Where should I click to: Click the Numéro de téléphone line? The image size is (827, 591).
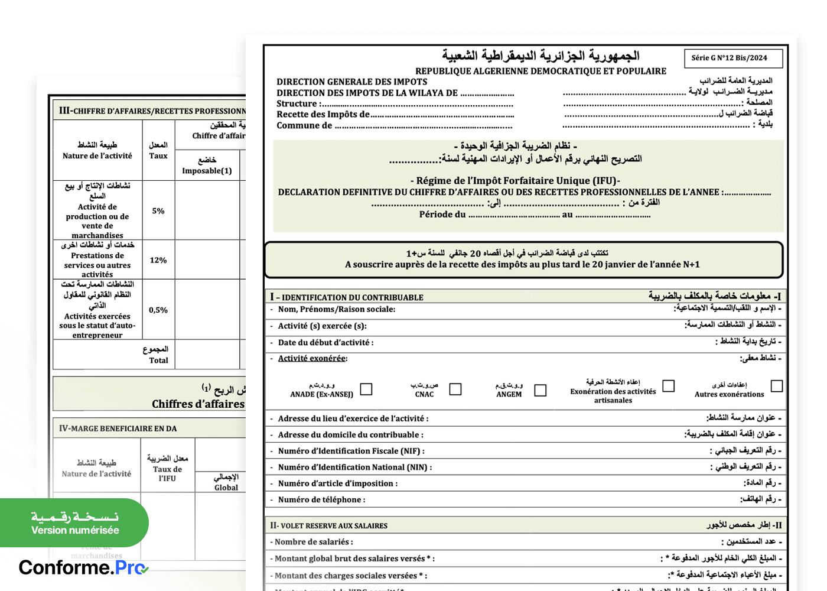526,499
